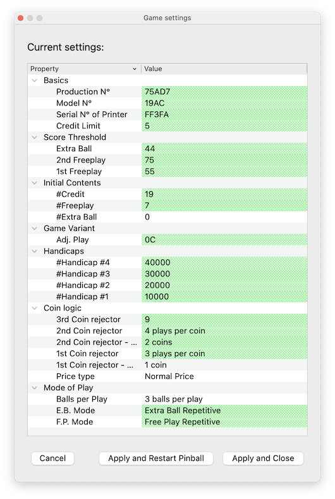Collapse the Coin logic group
The image size is (335, 499).
point(35,309)
